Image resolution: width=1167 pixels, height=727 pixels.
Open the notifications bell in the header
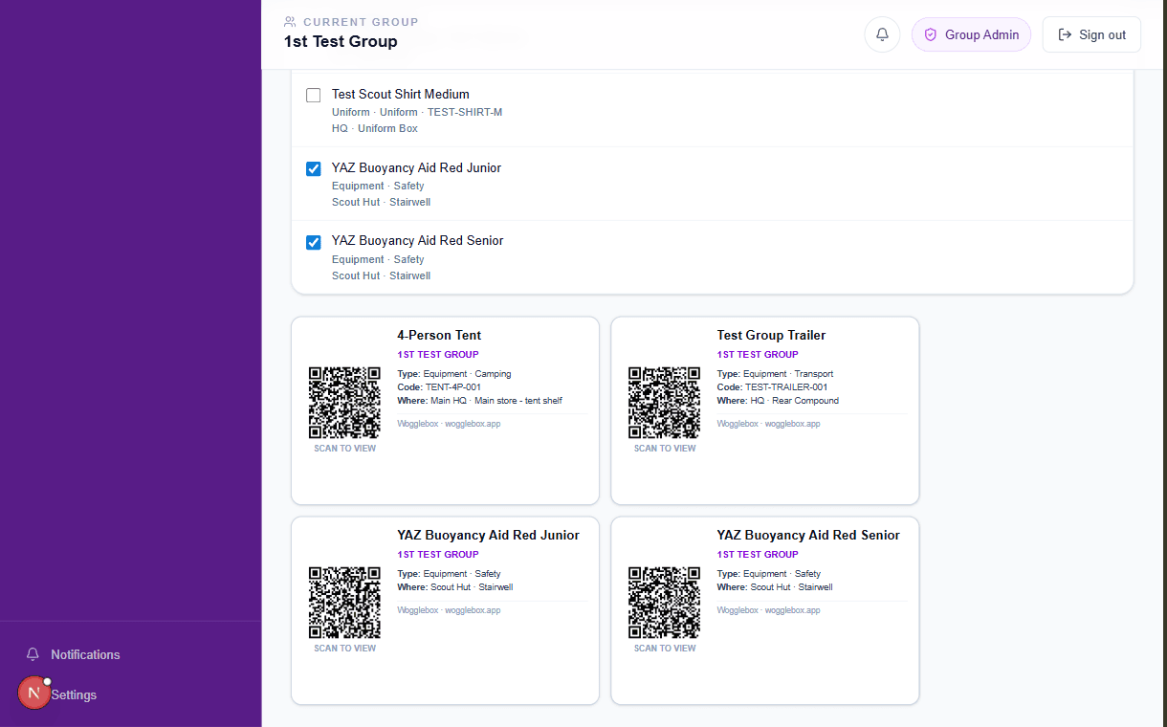(x=882, y=34)
